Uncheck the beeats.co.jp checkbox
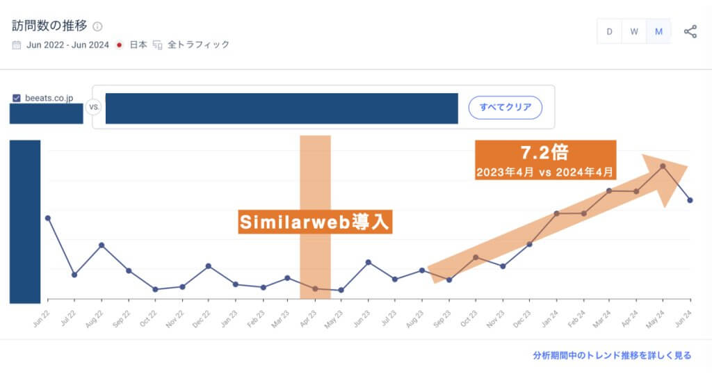712x374 pixels. 17,98
